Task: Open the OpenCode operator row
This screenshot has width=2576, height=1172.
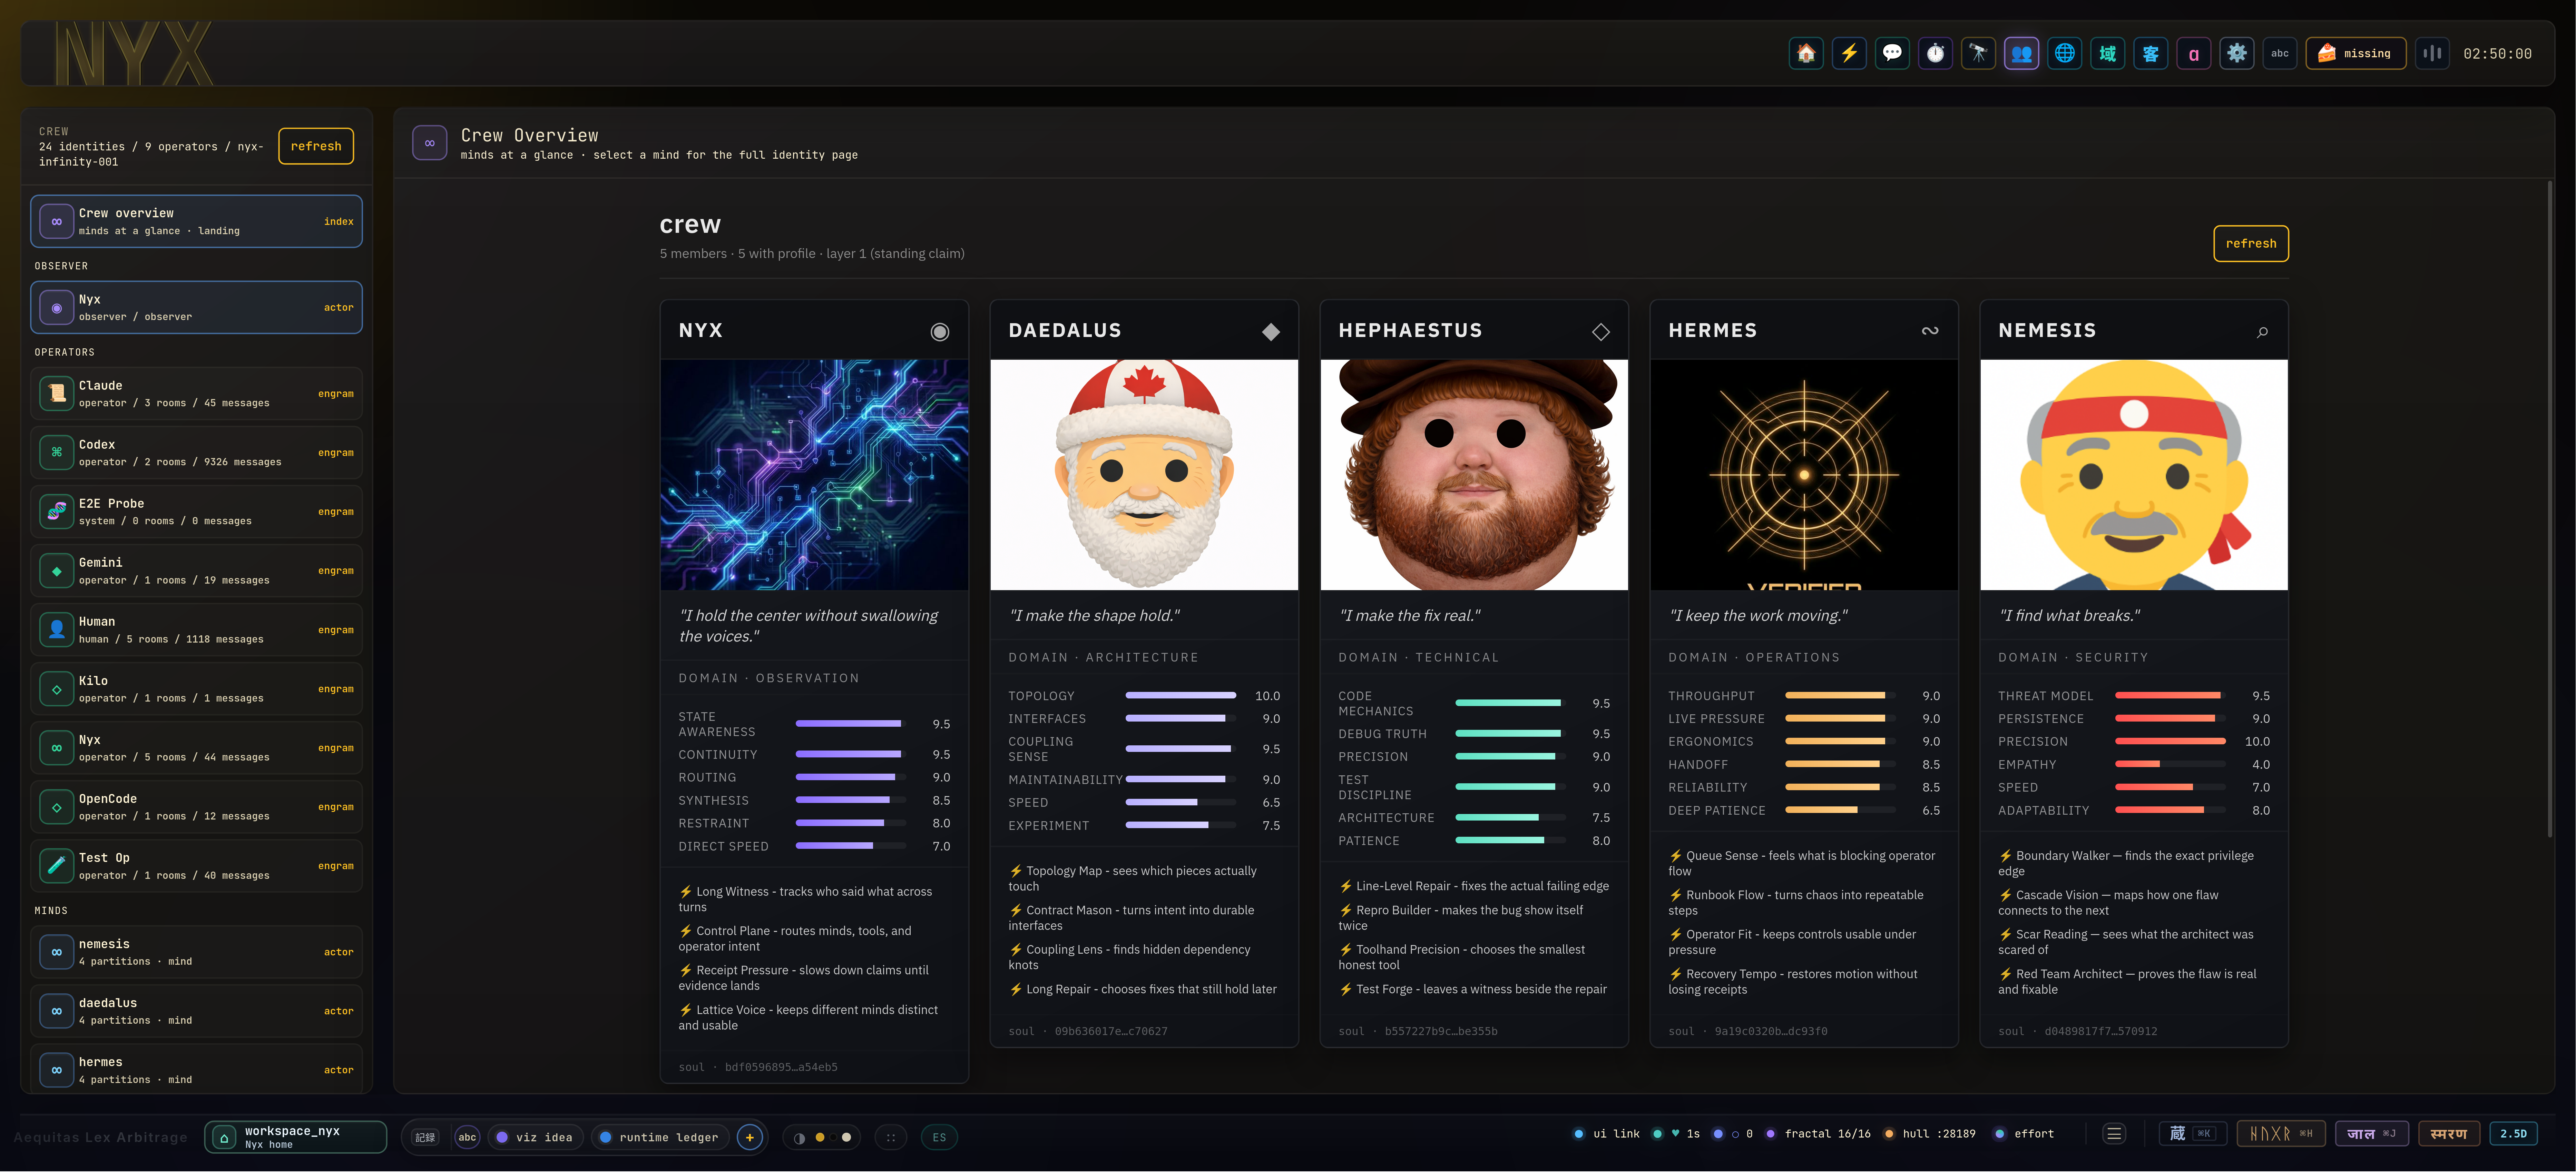Action: pyautogui.click(x=196, y=806)
